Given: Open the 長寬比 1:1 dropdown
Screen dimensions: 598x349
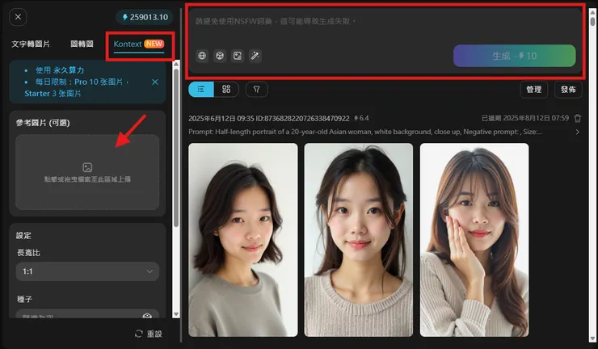Looking at the screenshot, I should pyautogui.click(x=87, y=271).
